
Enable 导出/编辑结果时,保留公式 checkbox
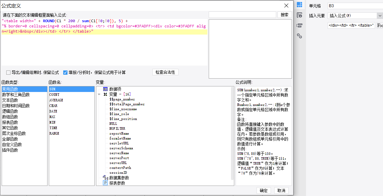pyautogui.click(x=8, y=72)
